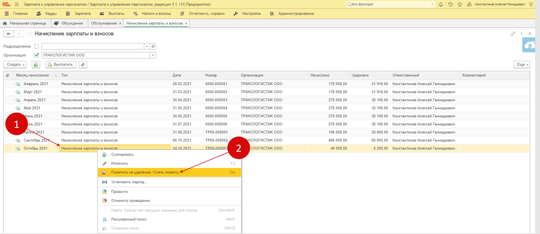
Task: Choose Расширенный поиск in context menu
Action: 170,219
